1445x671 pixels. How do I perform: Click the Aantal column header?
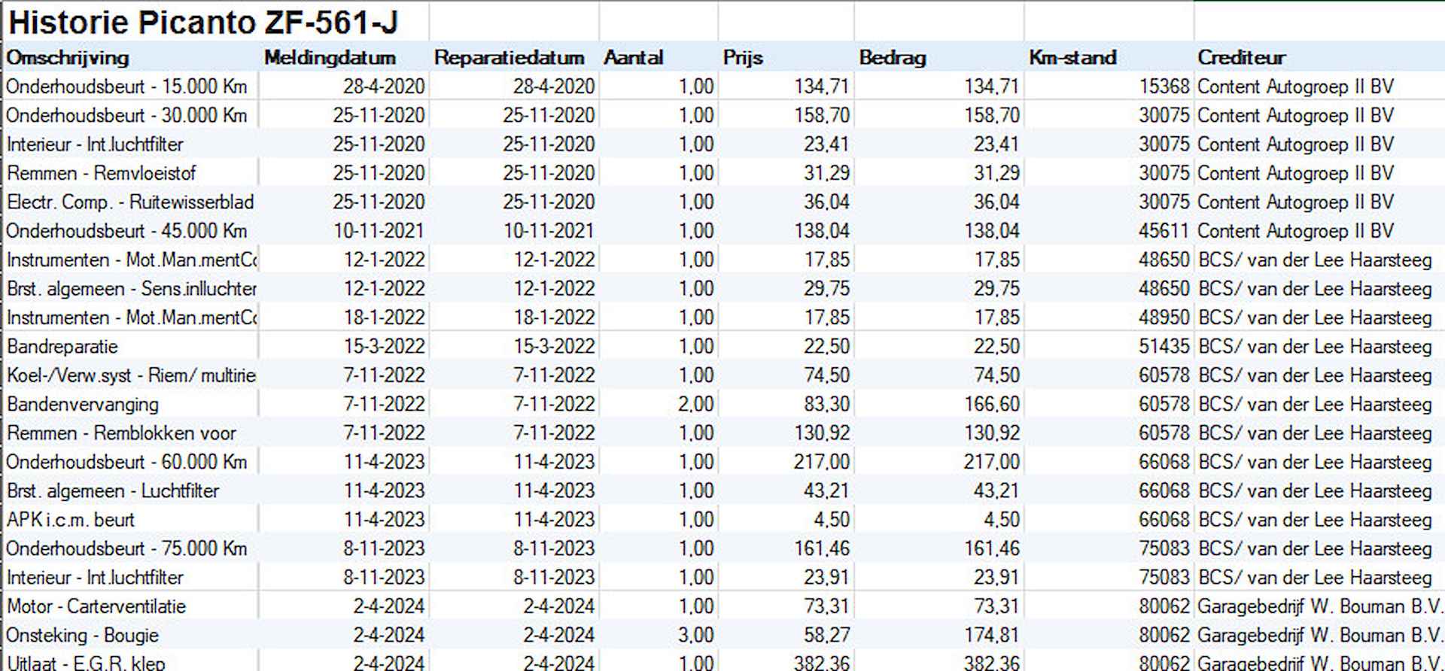[x=633, y=57]
